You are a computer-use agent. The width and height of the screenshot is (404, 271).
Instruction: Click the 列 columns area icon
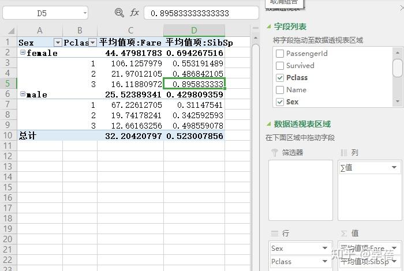pos(344,153)
